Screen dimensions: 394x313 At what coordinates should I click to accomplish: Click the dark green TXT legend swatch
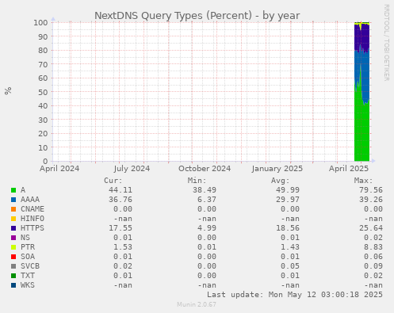(x=13, y=276)
